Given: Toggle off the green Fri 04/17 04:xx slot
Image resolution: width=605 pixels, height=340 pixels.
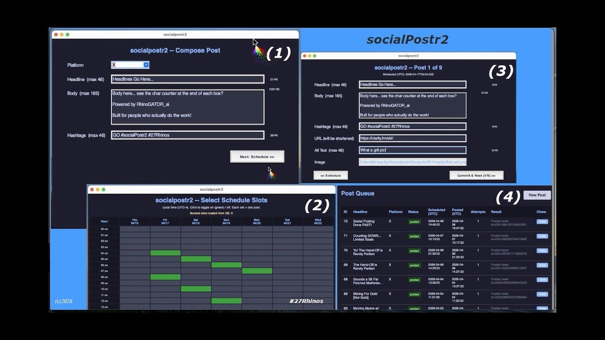Looking at the screenshot, I should tap(165, 253).
